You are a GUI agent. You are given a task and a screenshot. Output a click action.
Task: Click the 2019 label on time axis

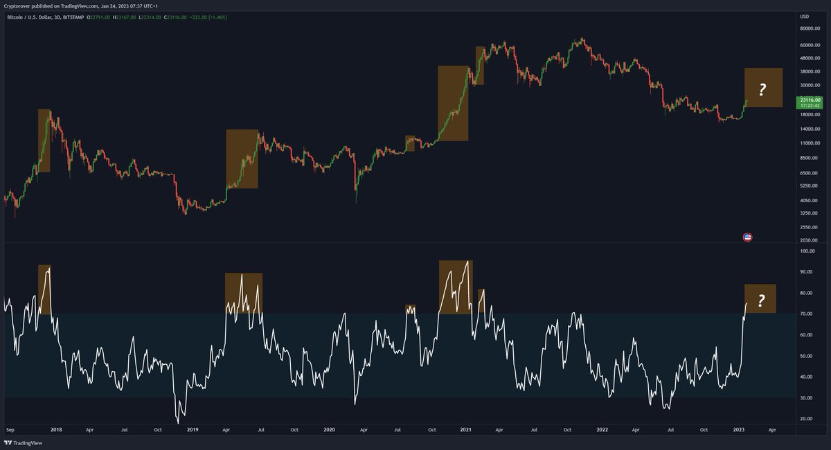(x=193, y=429)
